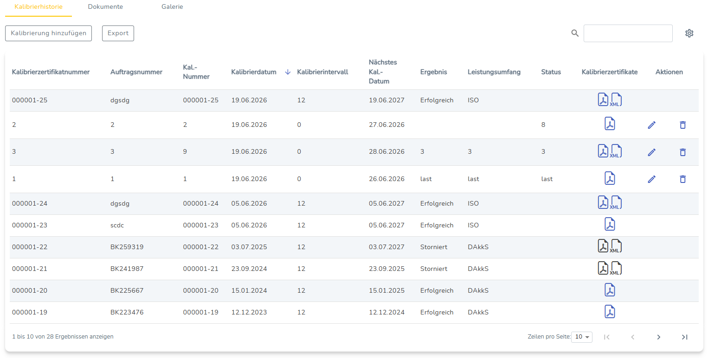The height and width of the screenshot is (358, 708).
Task: Edit the calibration with Kal.-Nummer 9
Action: [651, 152]
